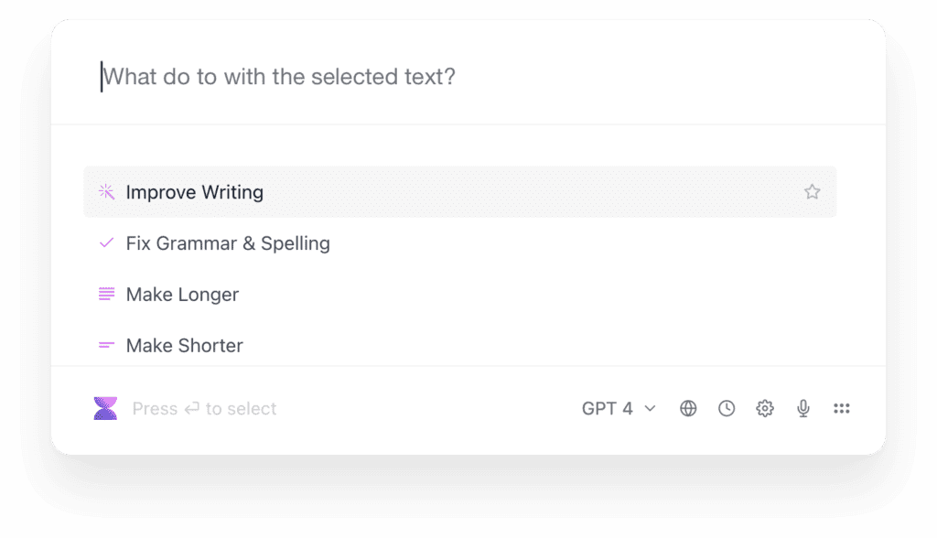937x538 pixels.
Task: Activate the microphone voice input icon
Action: tap(803, 408)
